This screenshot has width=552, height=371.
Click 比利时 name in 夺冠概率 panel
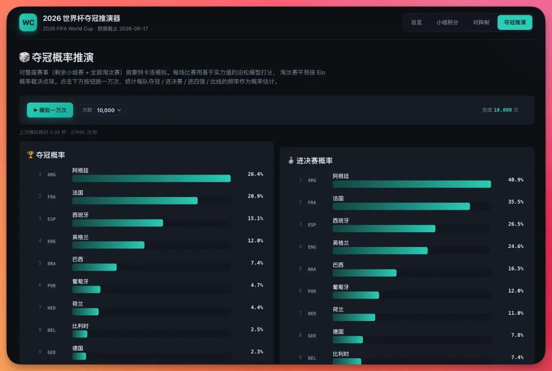[80, 326]
